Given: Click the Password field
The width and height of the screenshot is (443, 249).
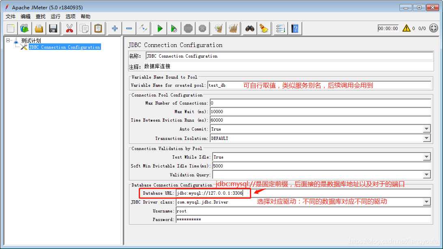Looking at the screenshot, I should pos(303,219).
